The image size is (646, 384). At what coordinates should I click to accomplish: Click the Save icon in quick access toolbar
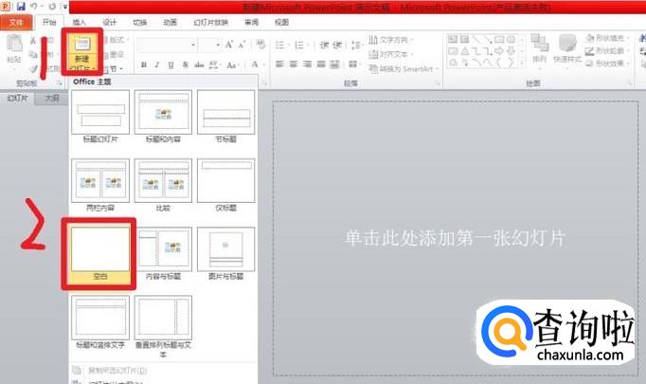pos(21,7)
